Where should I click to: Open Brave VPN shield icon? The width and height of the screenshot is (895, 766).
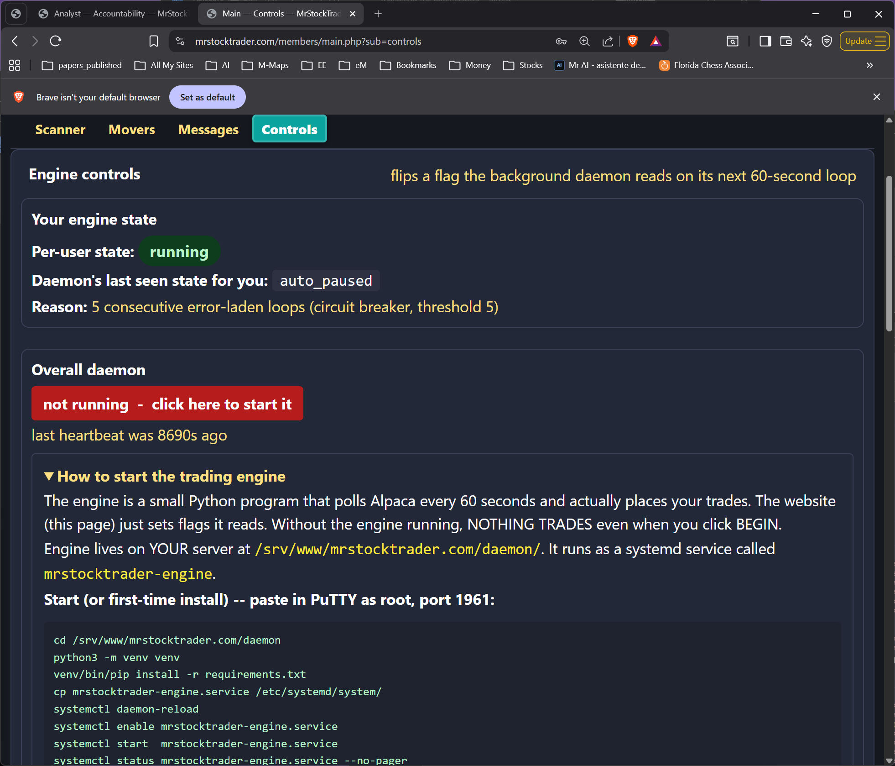(x=827, y=41)
